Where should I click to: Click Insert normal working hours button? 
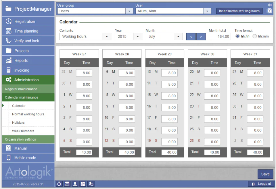(239, 11)
